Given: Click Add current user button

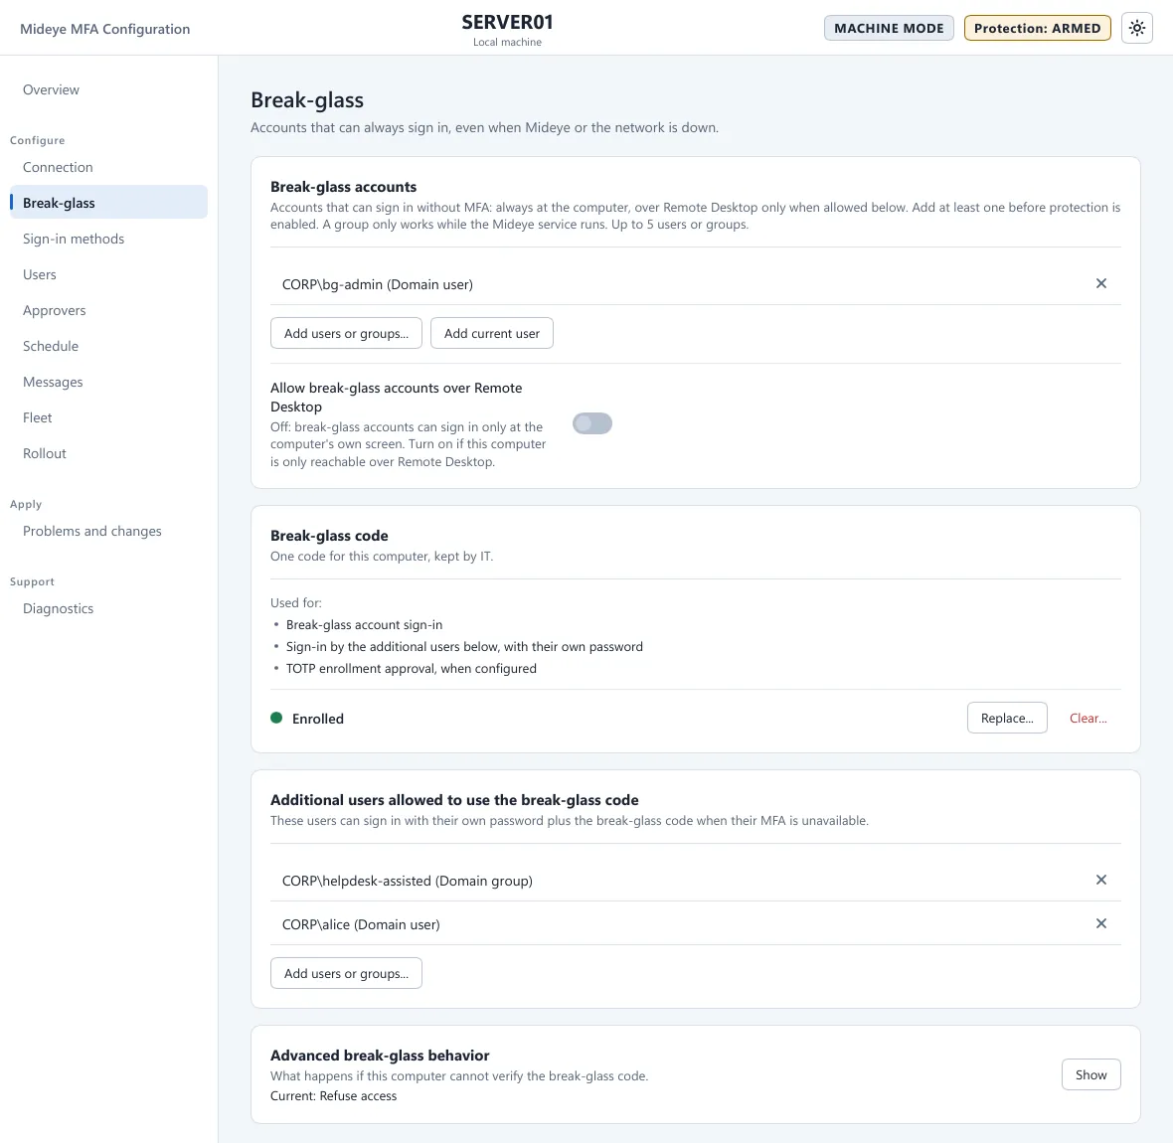Looking at the screenshot, I should click(x=491, y=333).
